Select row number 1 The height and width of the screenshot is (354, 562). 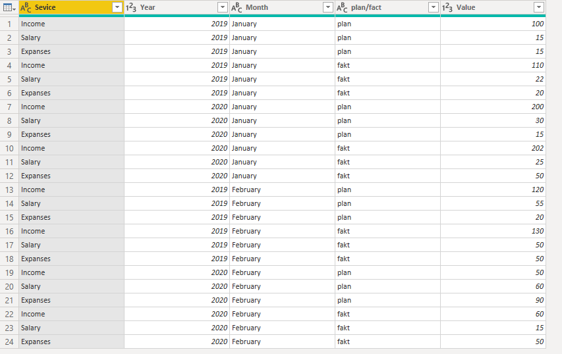pyautogui.click(x=9, y=24)
